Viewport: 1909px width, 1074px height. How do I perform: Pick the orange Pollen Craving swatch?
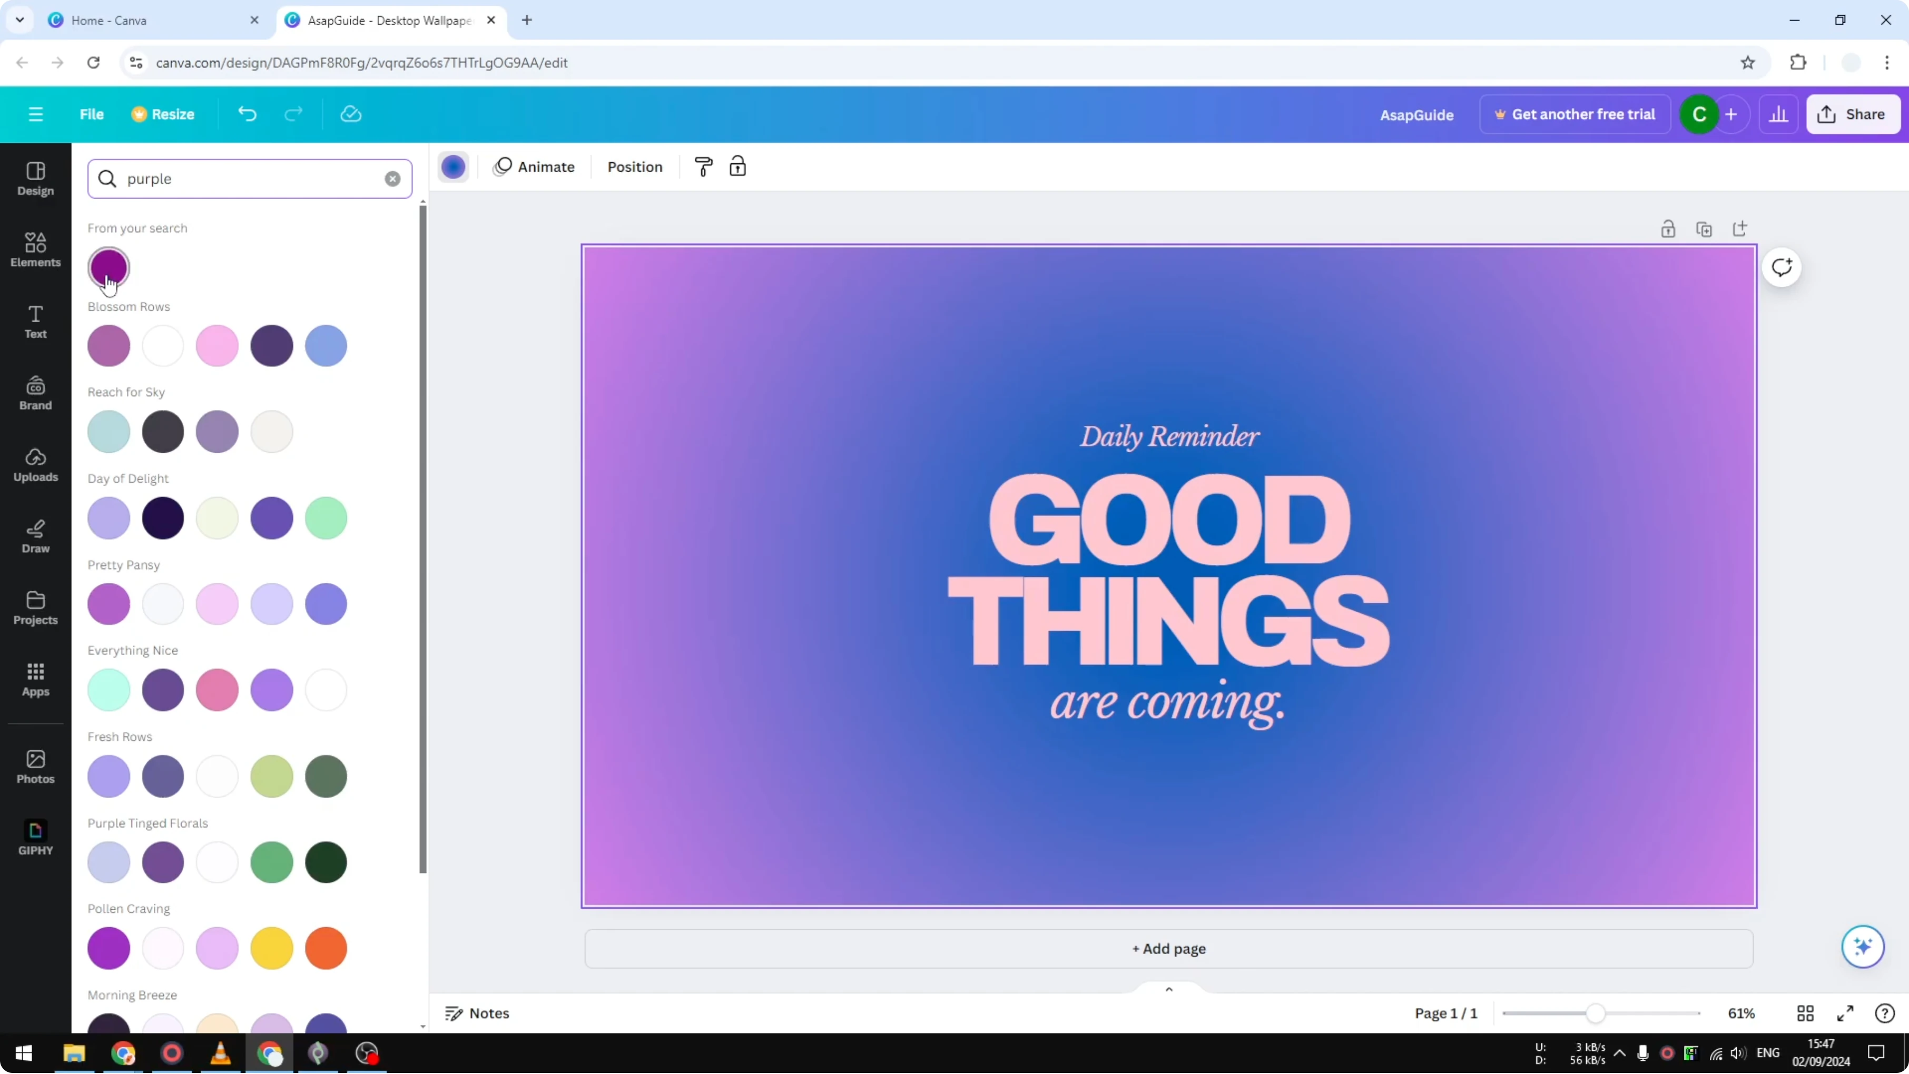326,948
